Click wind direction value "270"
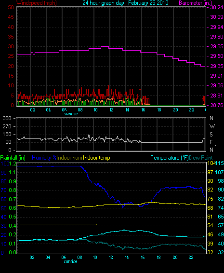 [7, 126]
